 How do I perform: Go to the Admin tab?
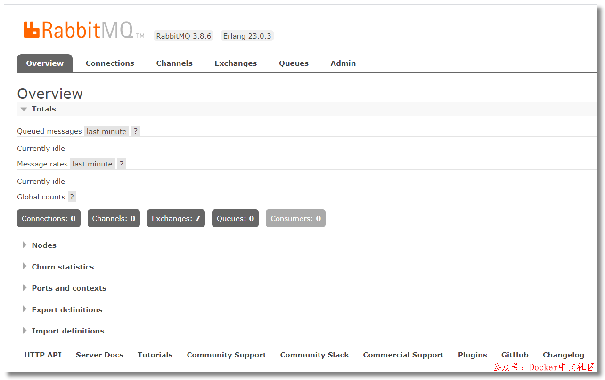[x=343, y=63]
